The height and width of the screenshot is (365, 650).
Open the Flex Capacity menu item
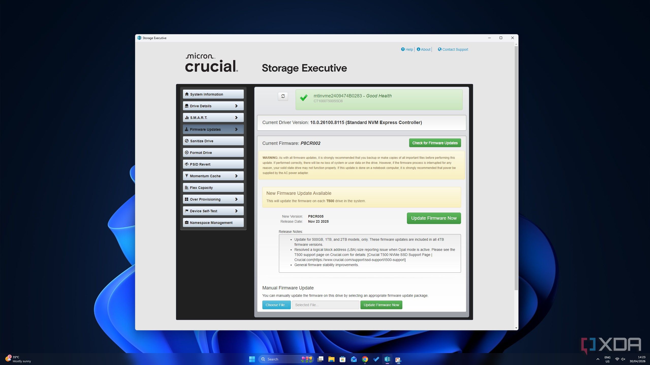point(213,187)
